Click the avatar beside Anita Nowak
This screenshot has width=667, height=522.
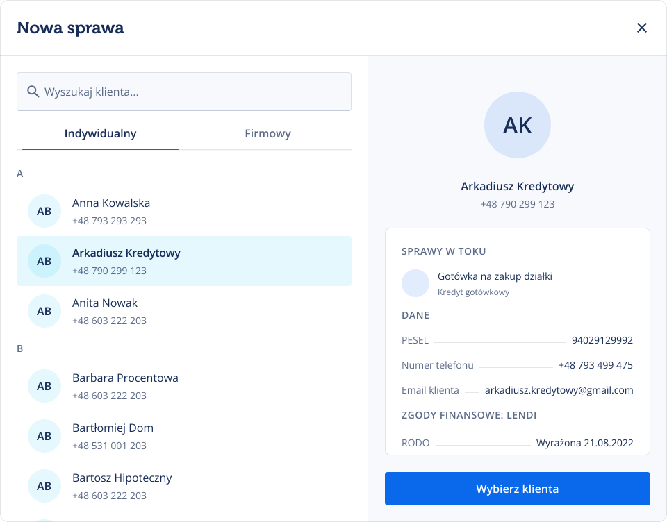coord(44,311)
